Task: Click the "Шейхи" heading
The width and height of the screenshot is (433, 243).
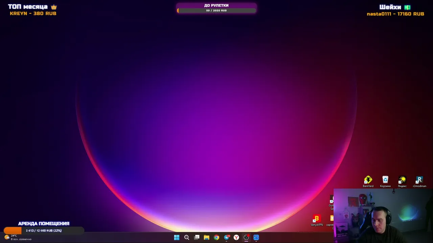Action: coord(390,7)
